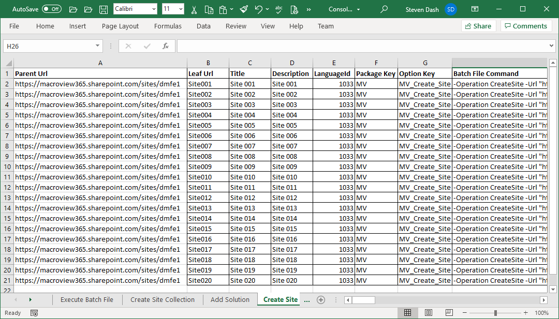Click the Save floppy disk icon

pos(104,9)
